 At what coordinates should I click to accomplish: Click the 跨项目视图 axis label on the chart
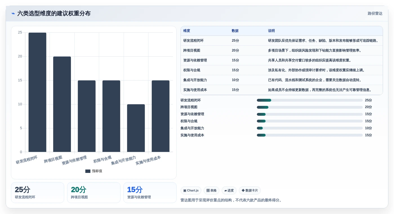click(53, 159)
